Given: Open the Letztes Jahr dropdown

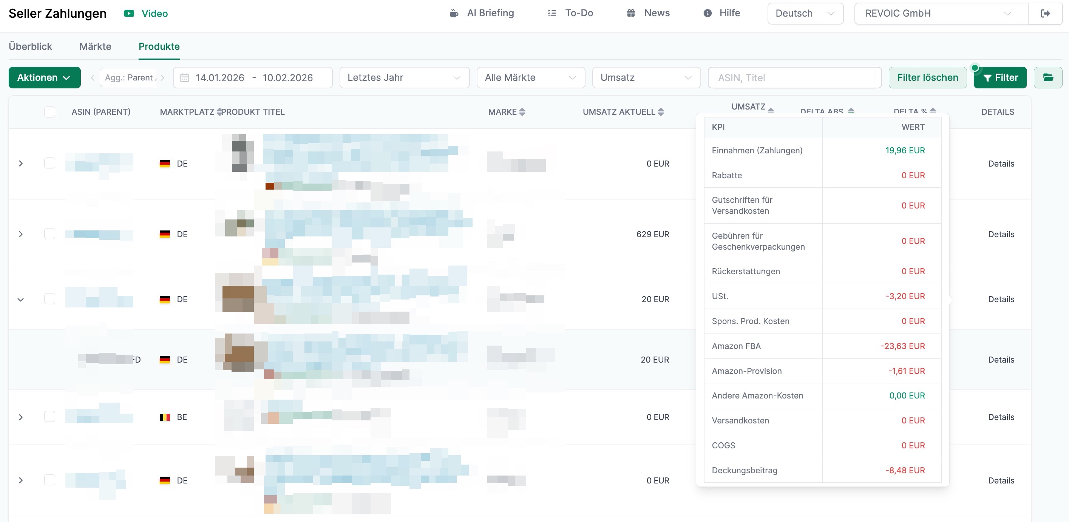Looking at the screenshot, I should point(404,77).
